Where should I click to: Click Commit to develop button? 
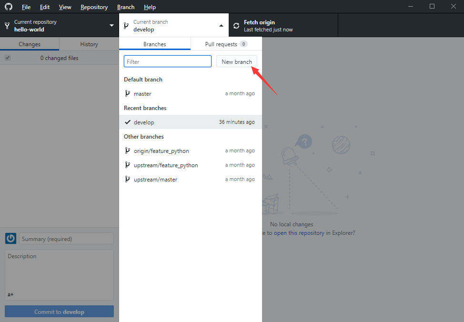click(59, 312)
